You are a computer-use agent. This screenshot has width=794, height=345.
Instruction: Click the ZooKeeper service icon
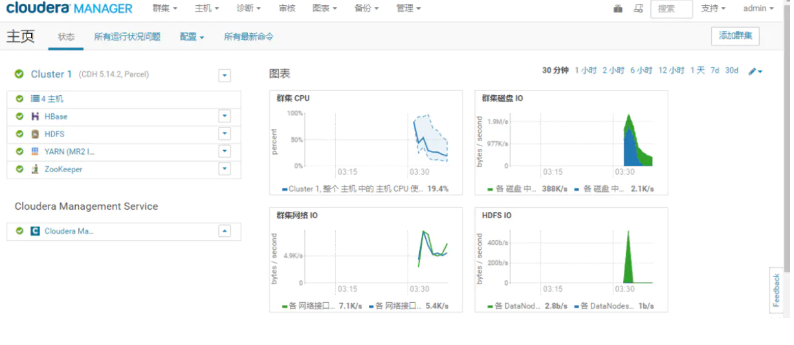click(36, 169)
